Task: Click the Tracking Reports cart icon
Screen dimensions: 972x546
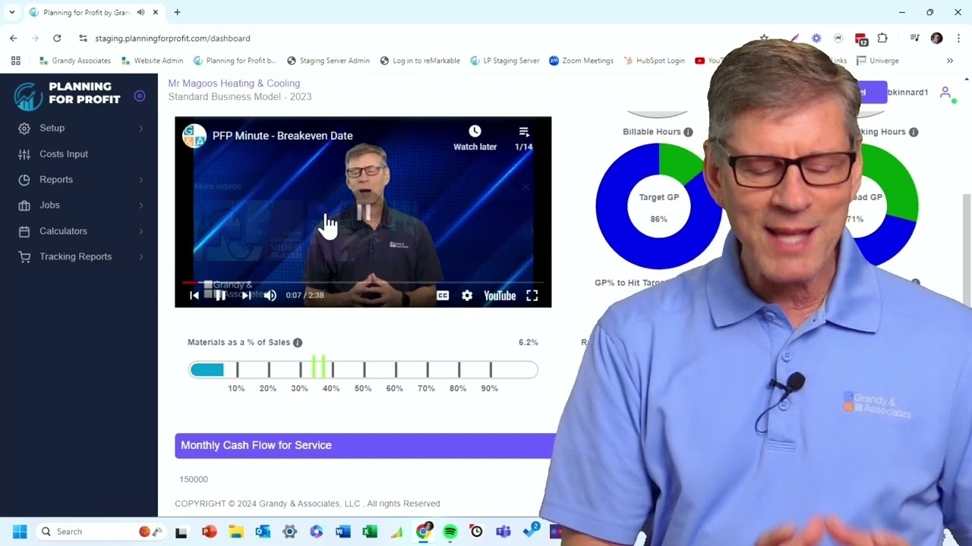Action: coord(24,257)
